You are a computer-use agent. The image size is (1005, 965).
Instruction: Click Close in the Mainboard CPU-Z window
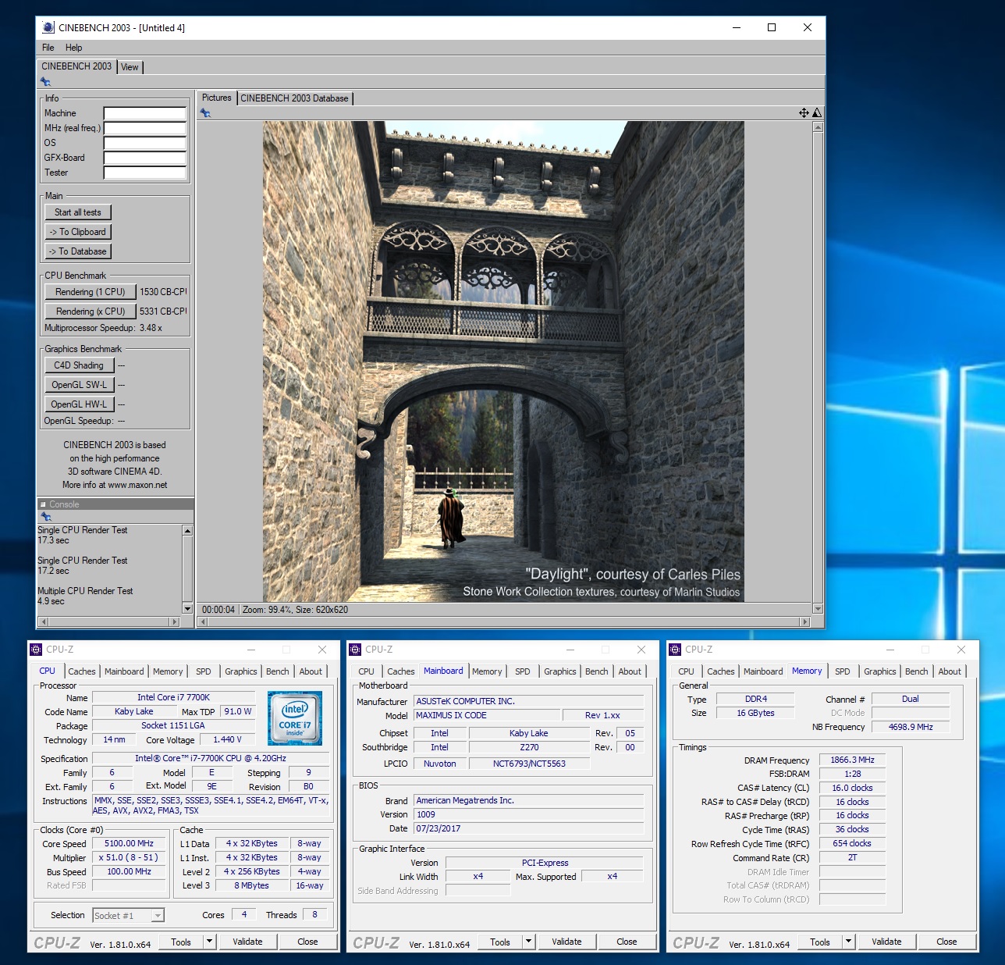(627, 942)
